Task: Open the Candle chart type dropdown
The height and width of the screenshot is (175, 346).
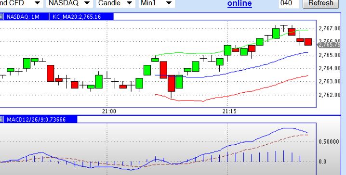Action: [116, 3]
